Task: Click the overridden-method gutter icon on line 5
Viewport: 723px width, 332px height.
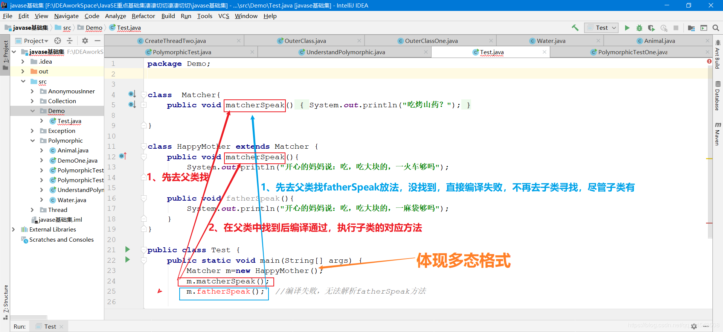Action: coord(132,104)
